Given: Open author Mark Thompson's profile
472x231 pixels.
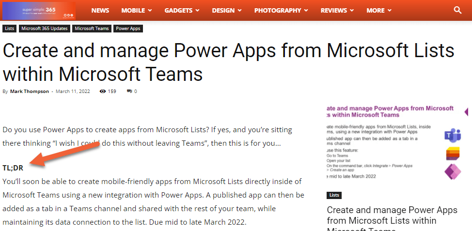Looking at the screenshot, I should 30,92.
